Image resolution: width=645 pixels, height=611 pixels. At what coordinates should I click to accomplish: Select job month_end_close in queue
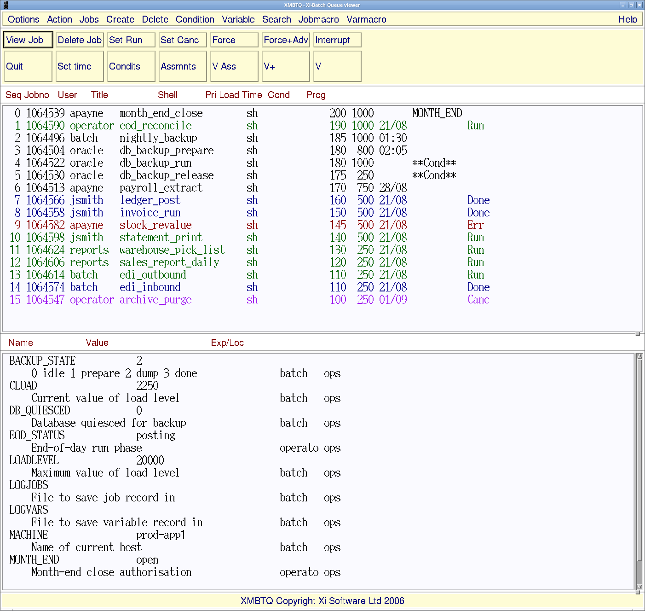coord(322,113)
